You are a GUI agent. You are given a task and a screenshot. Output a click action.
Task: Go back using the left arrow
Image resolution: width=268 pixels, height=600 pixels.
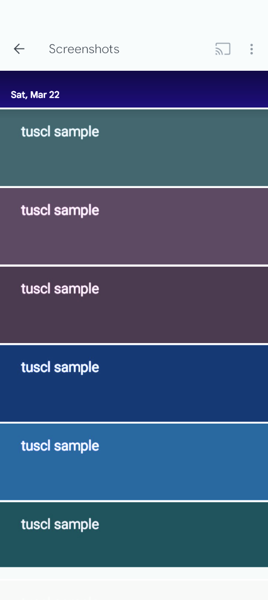[19, 49]
